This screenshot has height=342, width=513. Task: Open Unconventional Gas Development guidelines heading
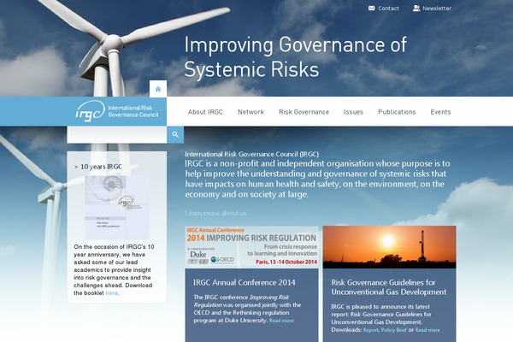(x=389, y=287)
